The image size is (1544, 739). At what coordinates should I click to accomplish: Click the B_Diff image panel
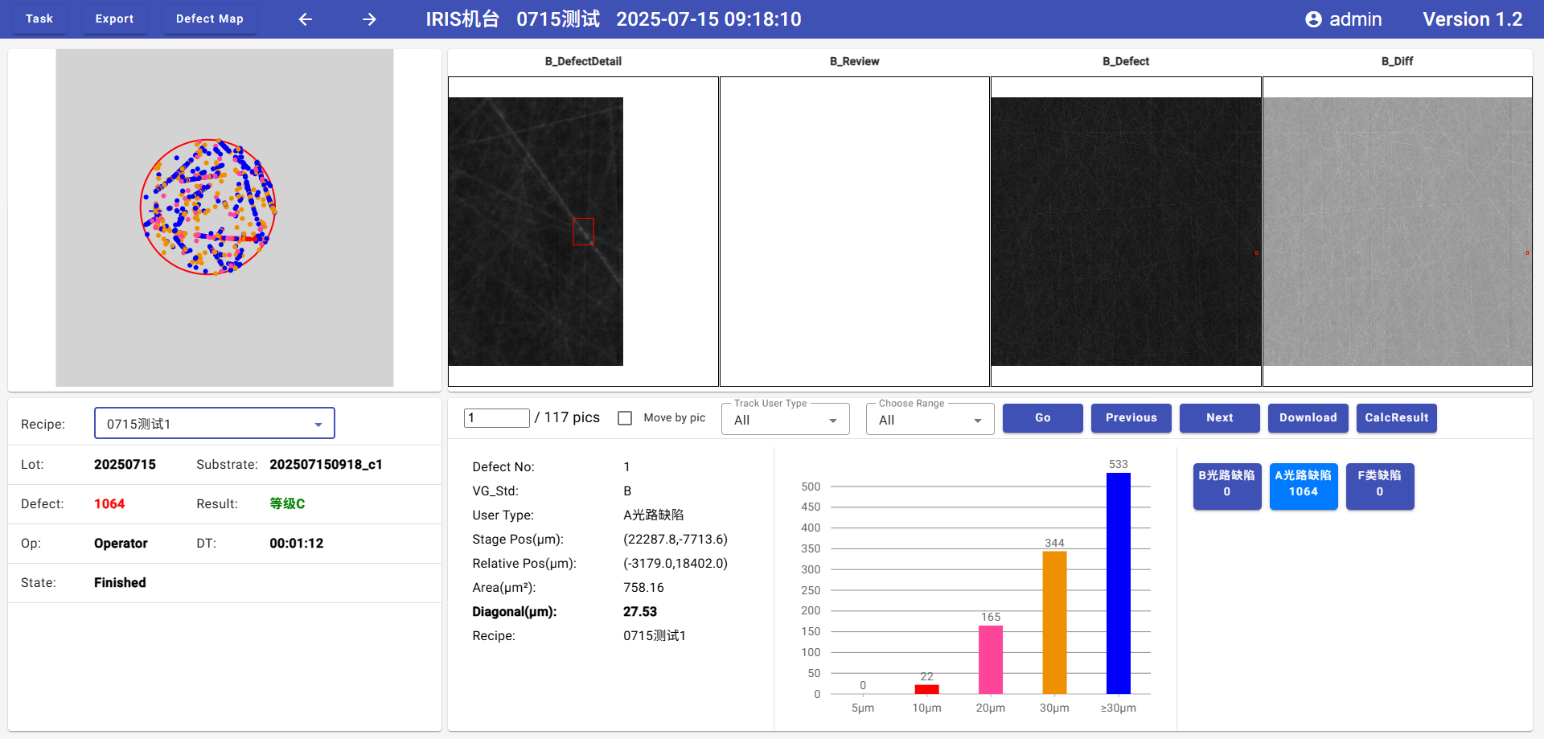coord(1398,232)
